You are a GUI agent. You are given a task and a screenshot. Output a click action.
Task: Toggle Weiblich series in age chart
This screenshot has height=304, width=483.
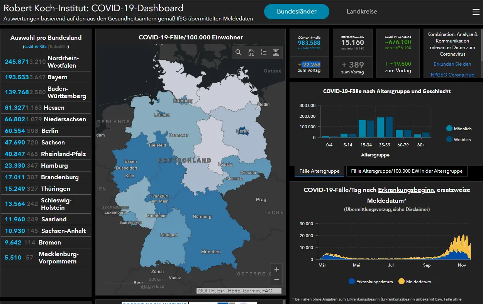[459, 139]
